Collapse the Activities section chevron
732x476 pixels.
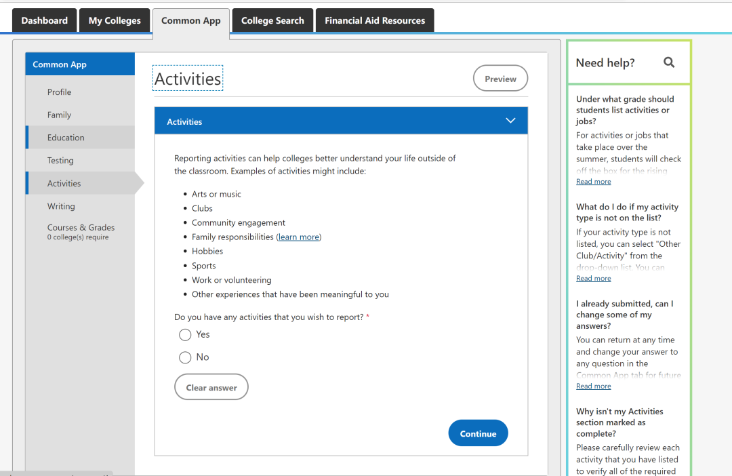pyautogui.click(x=510, y=121)
